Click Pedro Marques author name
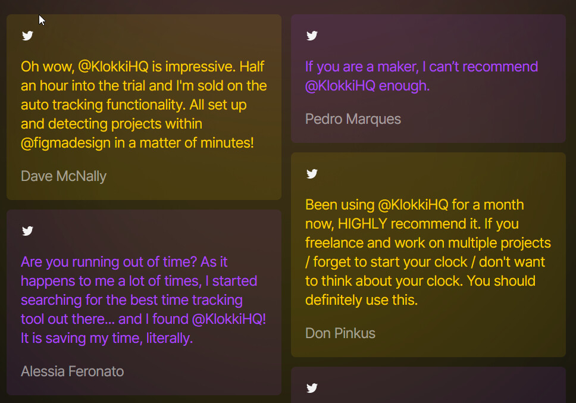Viewport: 576px width, 403px height. [353, 119]
